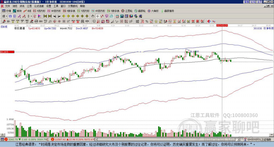Viewport: 274px width, 147px height.
Task: Click the right-arrow button beside volume pane
Action: tap(271, 135)
